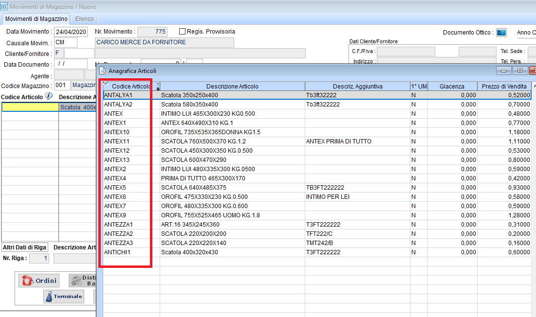Click the Cliente/Fornitore type field

pos(59,53)
